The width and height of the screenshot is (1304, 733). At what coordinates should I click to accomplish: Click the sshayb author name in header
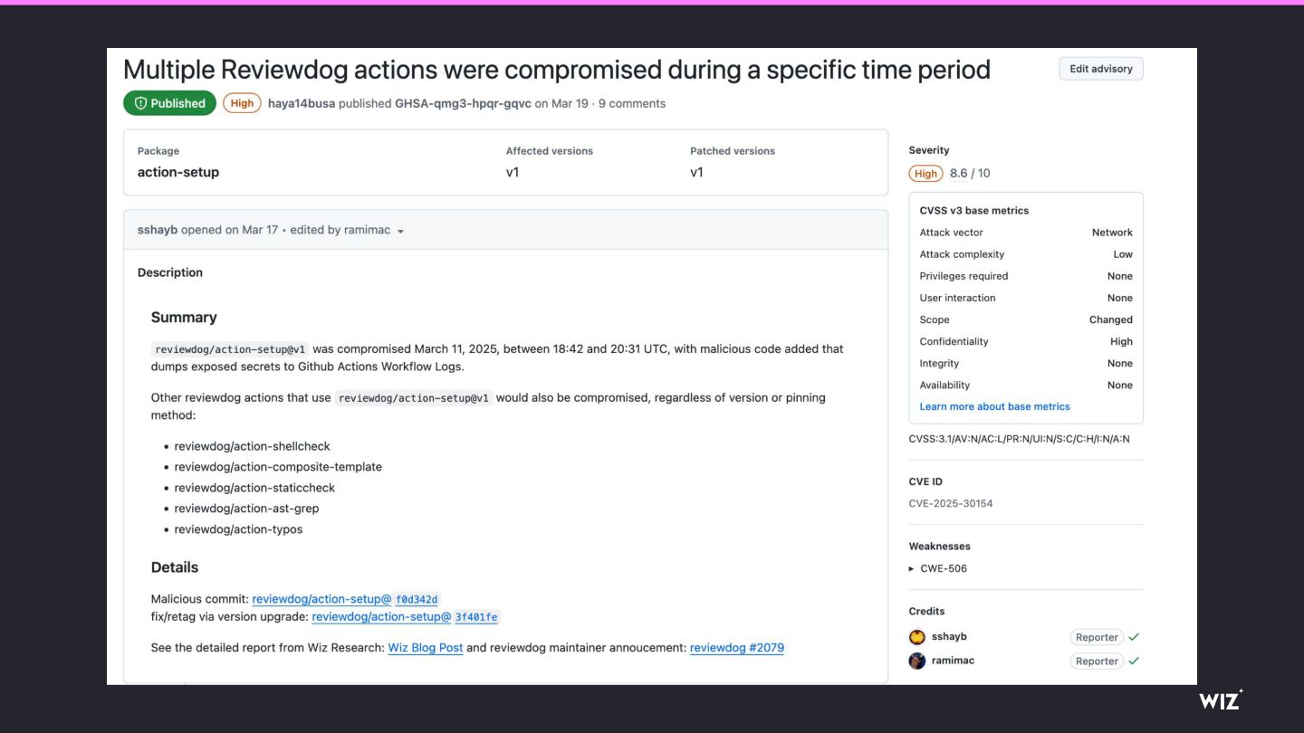click(x=158, y=230)
